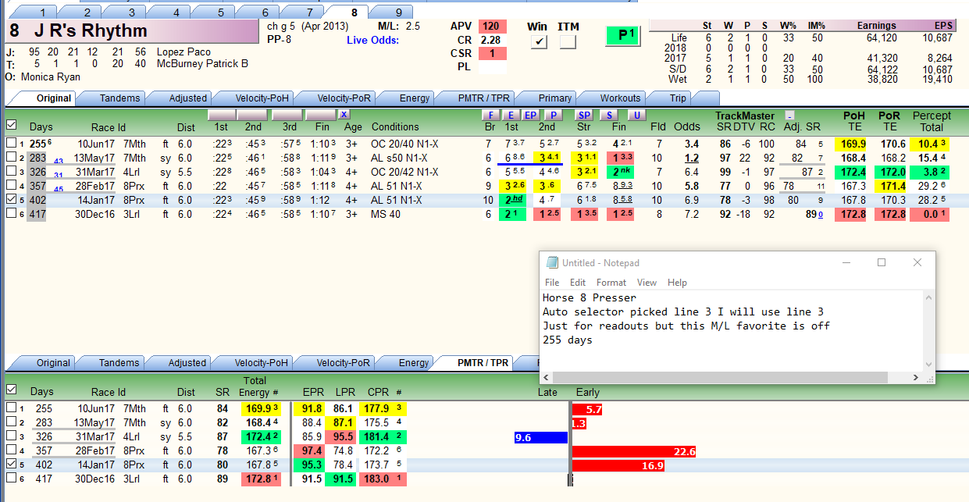Click the Percent Total column header

(932, 121)
